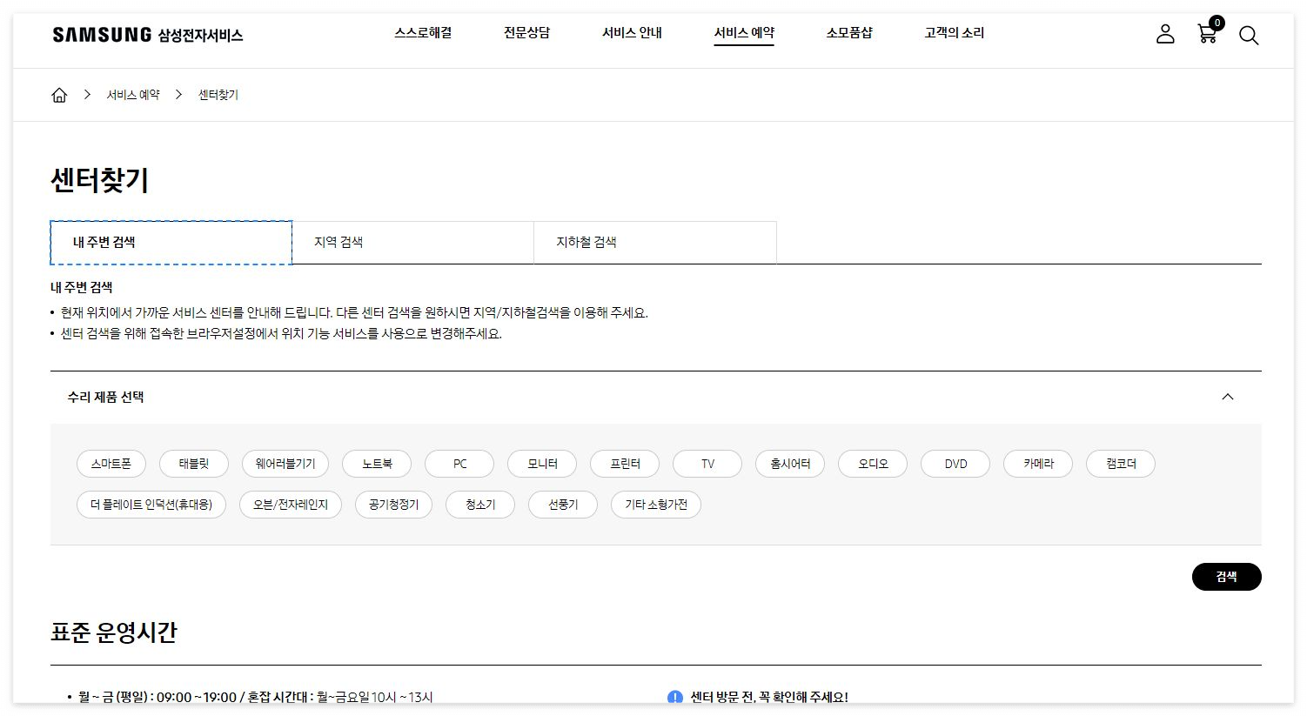
Task: Switch to the 지역 검색 tab
Action: pyautogui.click(x=413, y=243)
